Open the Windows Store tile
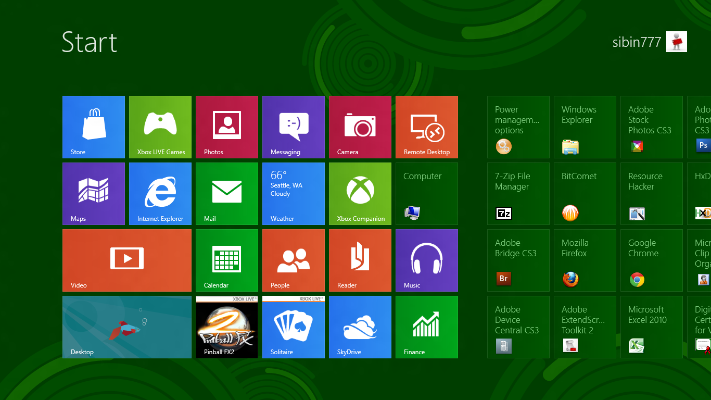This screenshot has width=711, height=400. (94, 127)
